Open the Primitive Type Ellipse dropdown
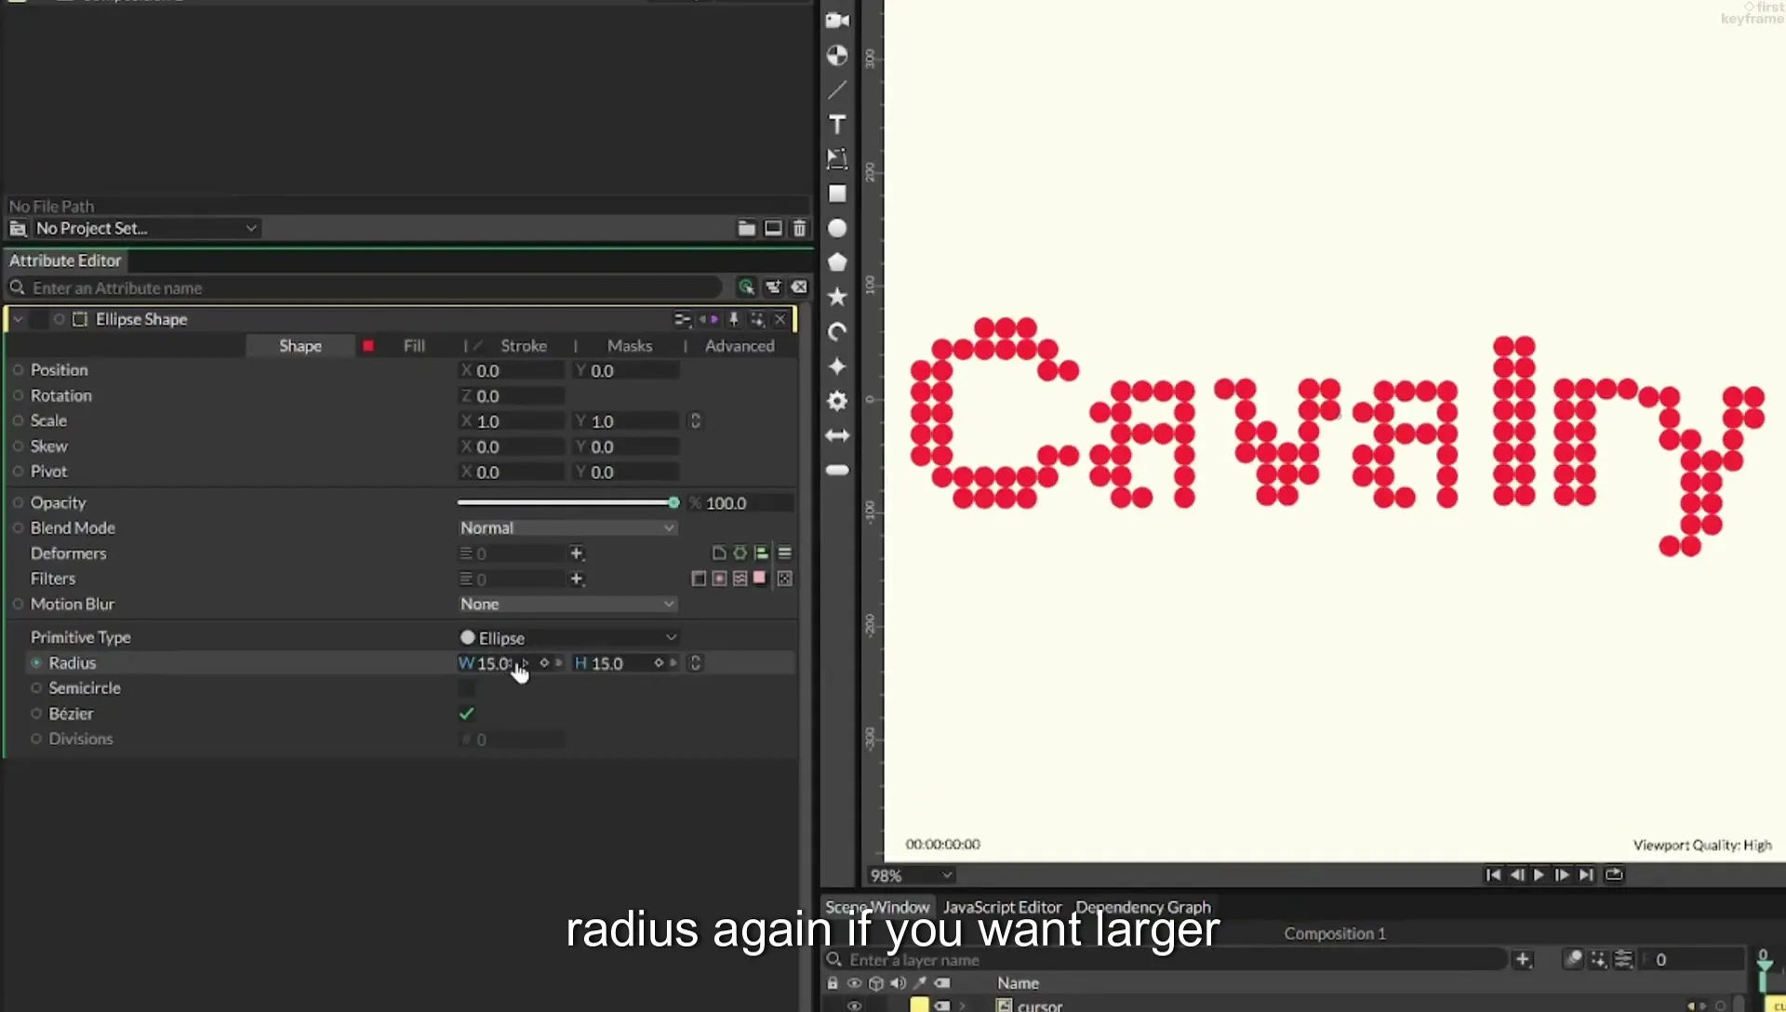This screenshot has height=1012, width=1786. point(566,638)
